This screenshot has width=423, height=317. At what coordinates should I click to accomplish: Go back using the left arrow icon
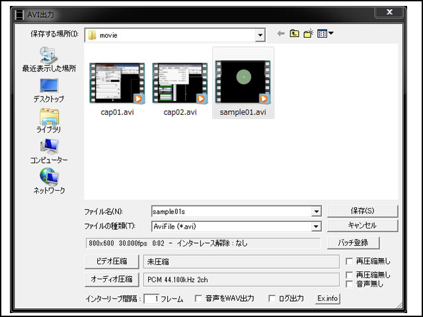[281, 34]
